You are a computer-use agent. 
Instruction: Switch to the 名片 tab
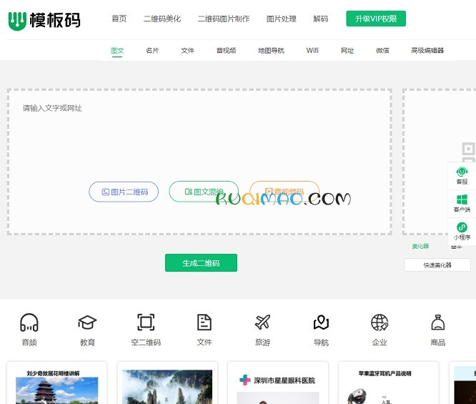point(152,51)
